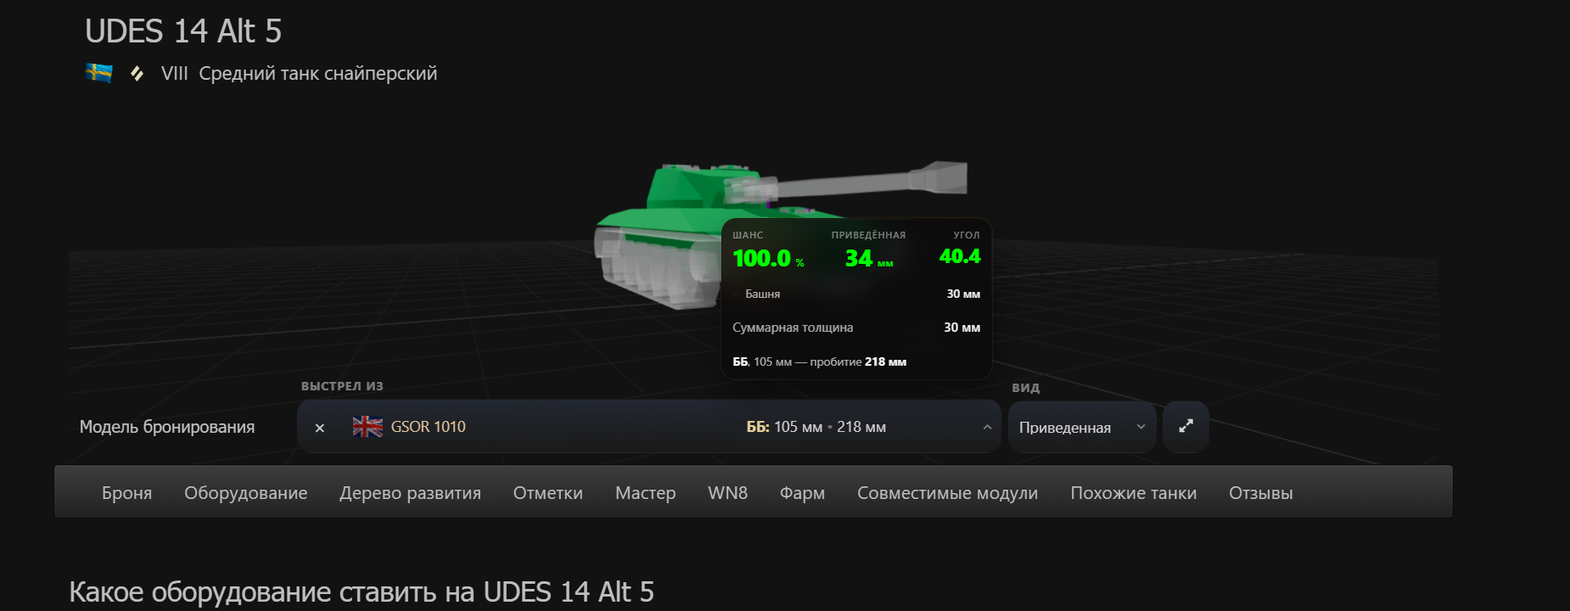This screenshot has height=611, width=1570.
Task: Click the 'Какое оборудование ставить на UDES 14 Alt 5' heading
Action: [x=362, y=591]
